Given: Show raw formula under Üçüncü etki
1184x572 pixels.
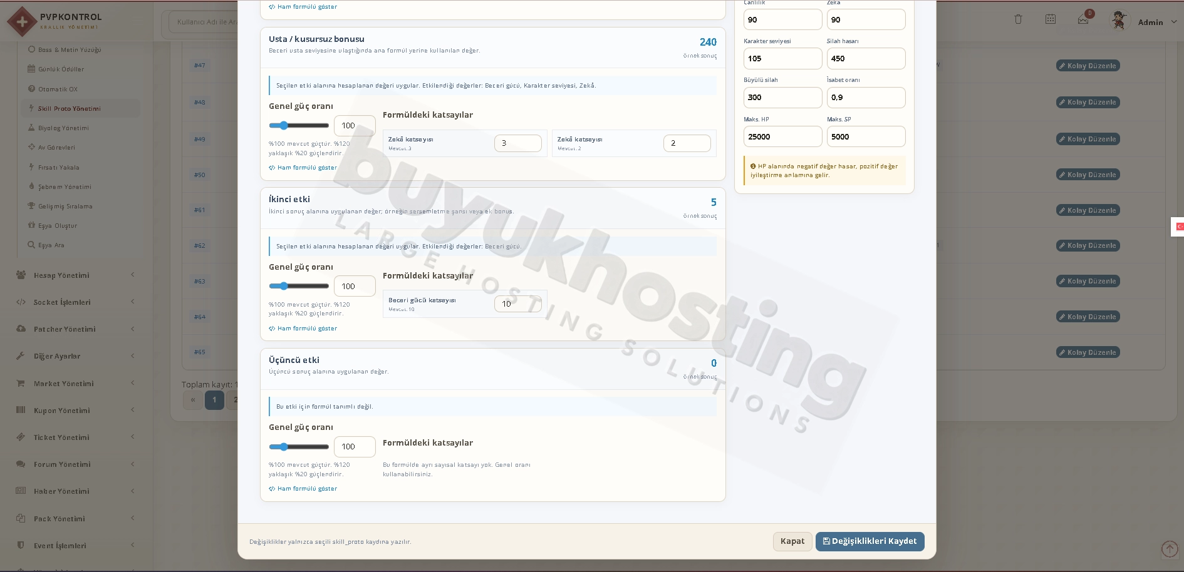Looking at the screenshot, I should (303, 489).
